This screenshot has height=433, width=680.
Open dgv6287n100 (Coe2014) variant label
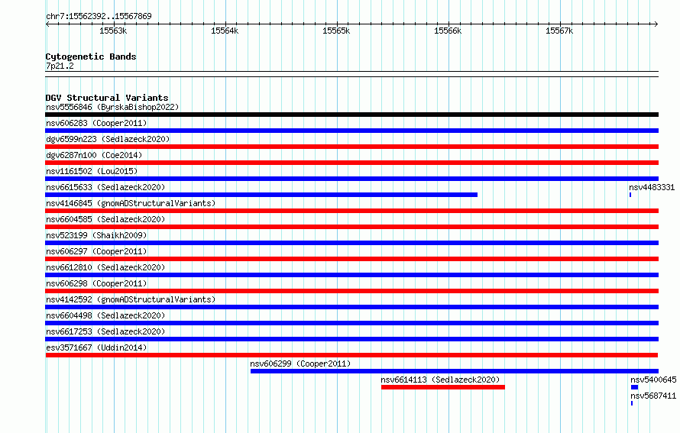click(94, 155)
